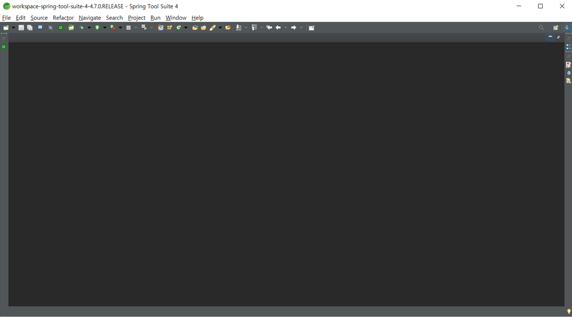Click the Spring leaf logo in the title bar
Image resolution: width=572 pixels, height=317 pixels.
point(7,6)
